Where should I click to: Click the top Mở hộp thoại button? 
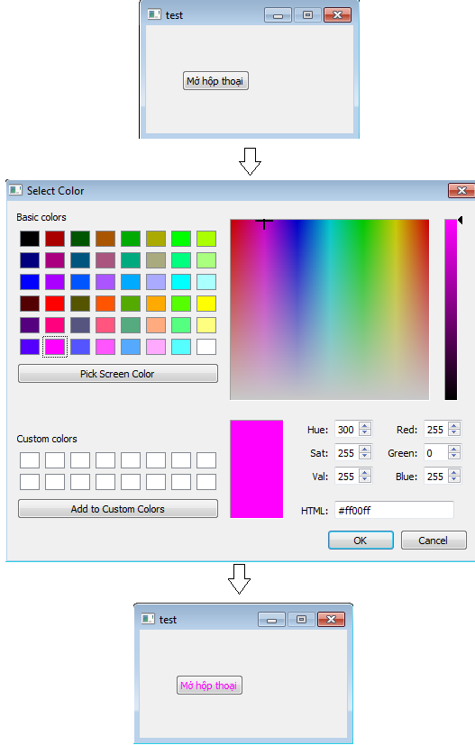[x=215, y=81]
